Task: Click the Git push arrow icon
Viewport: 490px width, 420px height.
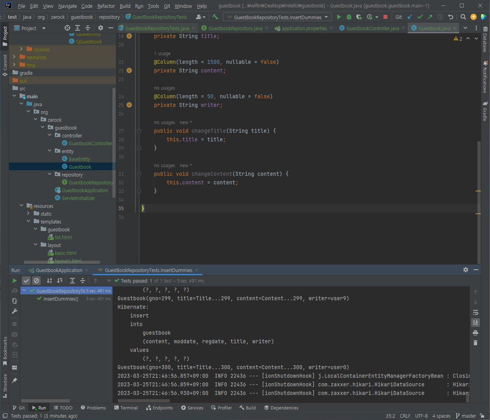Action: tap(430, 17)
